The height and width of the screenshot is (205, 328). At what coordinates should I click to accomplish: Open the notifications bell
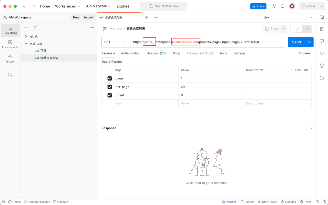[x=283, y=6]
